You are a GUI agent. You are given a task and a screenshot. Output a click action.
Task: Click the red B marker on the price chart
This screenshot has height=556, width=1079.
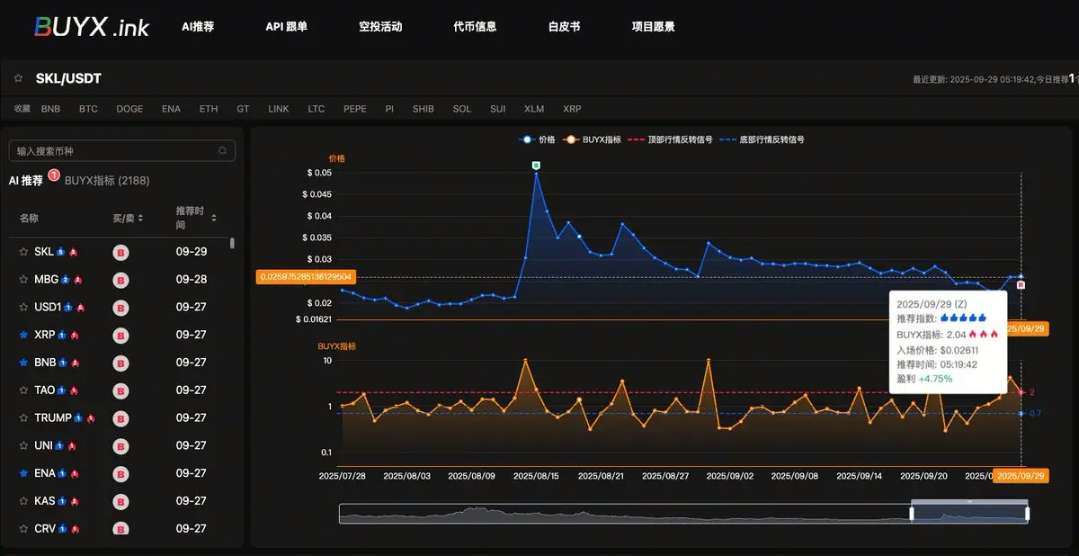(1021, 285)
